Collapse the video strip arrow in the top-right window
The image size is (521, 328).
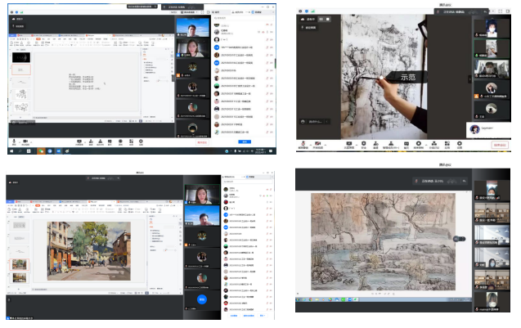coord(469,79)
